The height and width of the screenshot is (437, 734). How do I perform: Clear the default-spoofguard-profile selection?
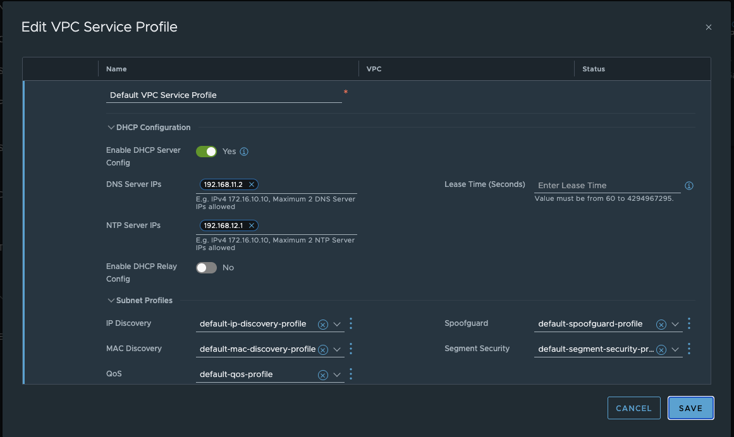tap(662, 323)
